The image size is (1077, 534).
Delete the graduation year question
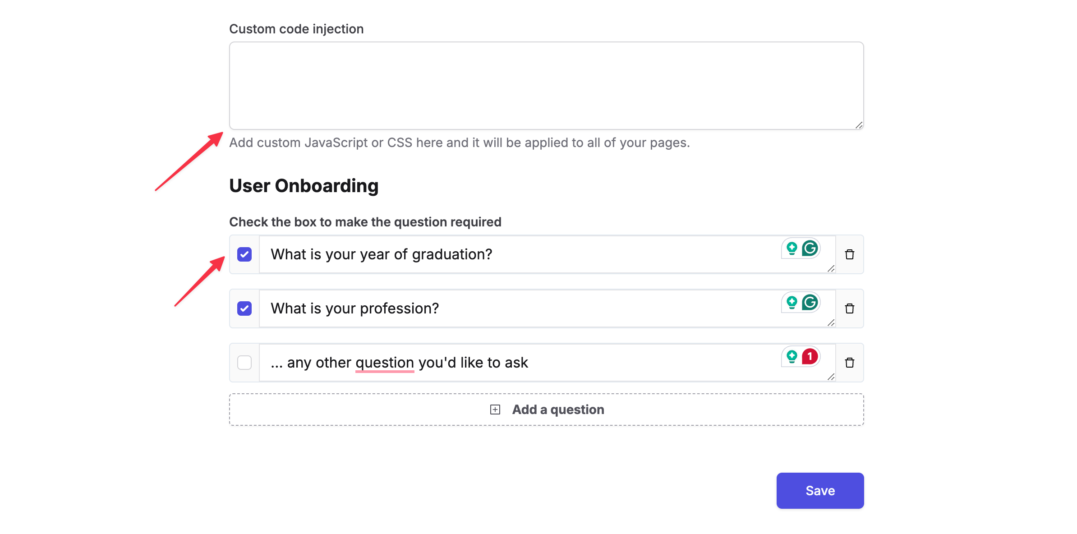pos(849,254)
